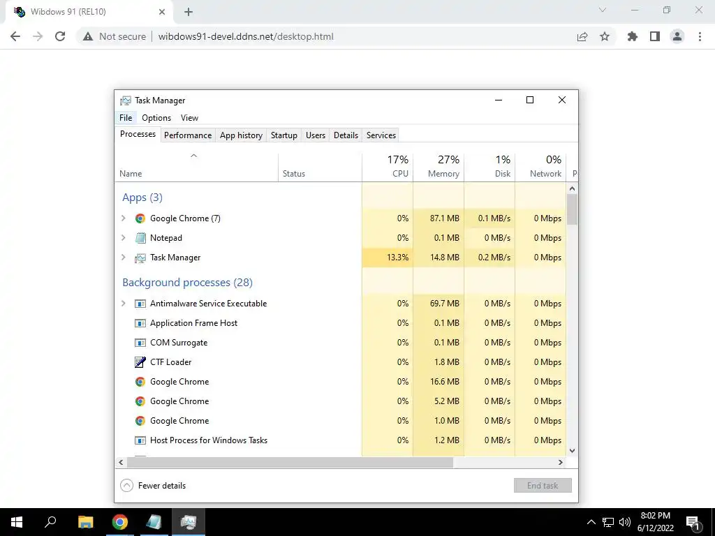The width and height of the screenshot is (715, 536).
Task: Click the scroll right arrow
Action: point(561,462)
